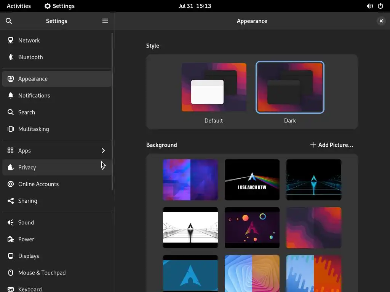Go to the Network label
The height and width of the screenshot is (292, 390).
29,40
